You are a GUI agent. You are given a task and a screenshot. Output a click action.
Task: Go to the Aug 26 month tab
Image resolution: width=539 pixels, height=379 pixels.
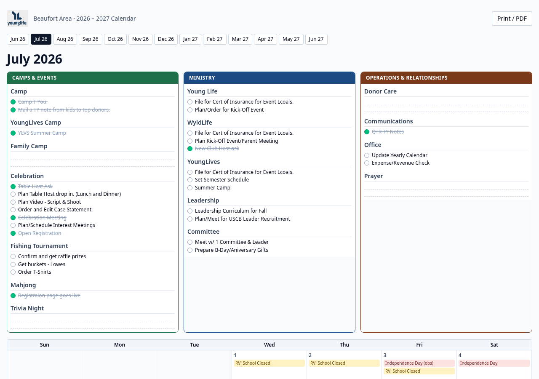pos(65,39)
